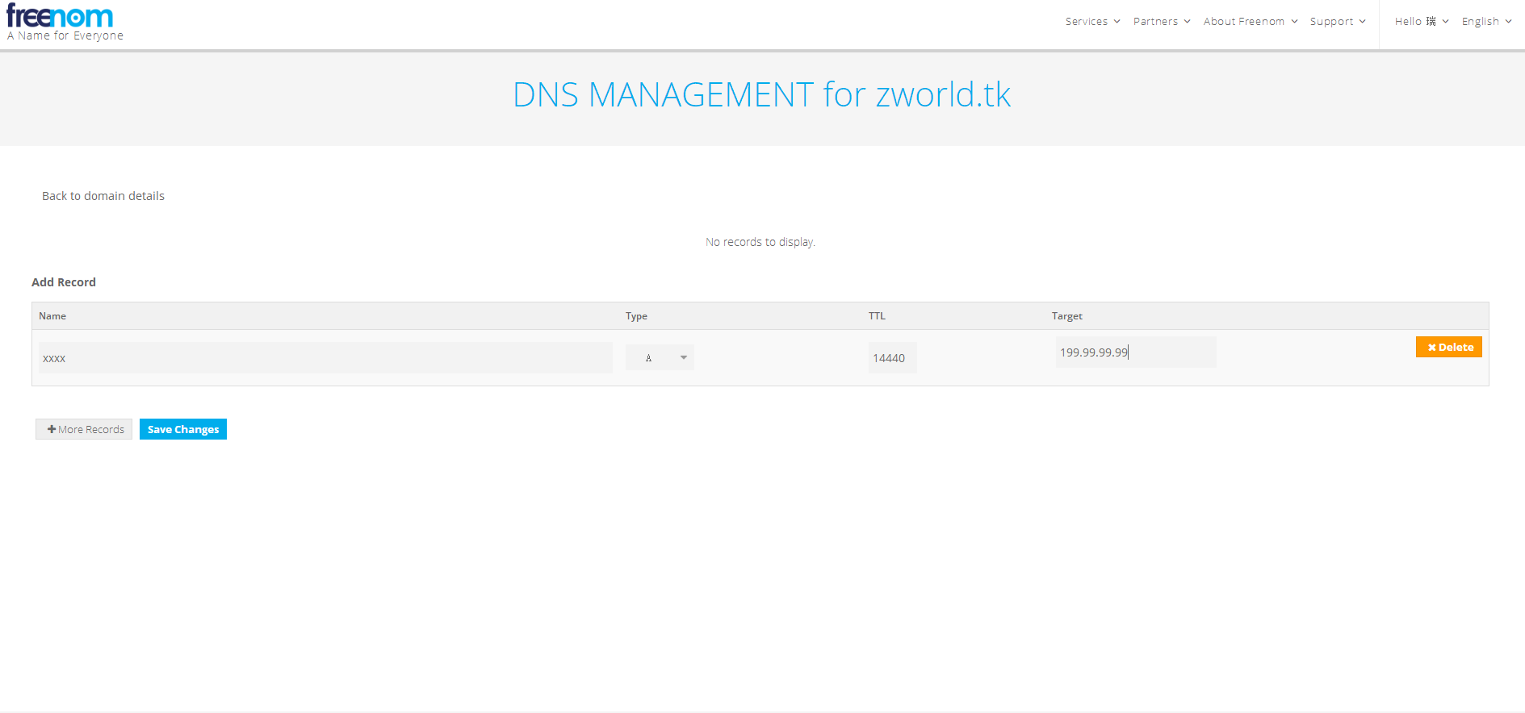The image size is (1525, 713).
Task: Click the Name column header
Action: point(52,316)
